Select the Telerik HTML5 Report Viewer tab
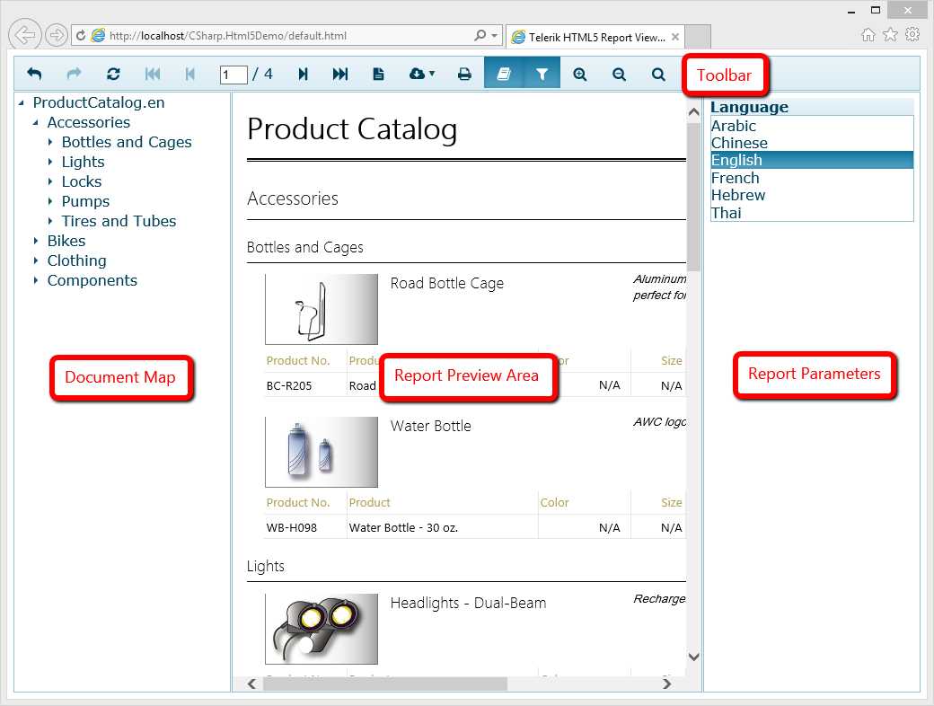This screenshot has width=934, height=706. coord(595,37)
